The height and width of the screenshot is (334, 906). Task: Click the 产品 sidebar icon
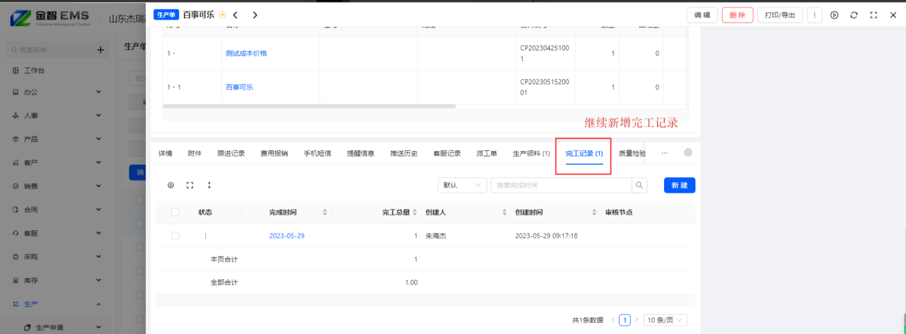pyautogui.click(x=16, y=139)
